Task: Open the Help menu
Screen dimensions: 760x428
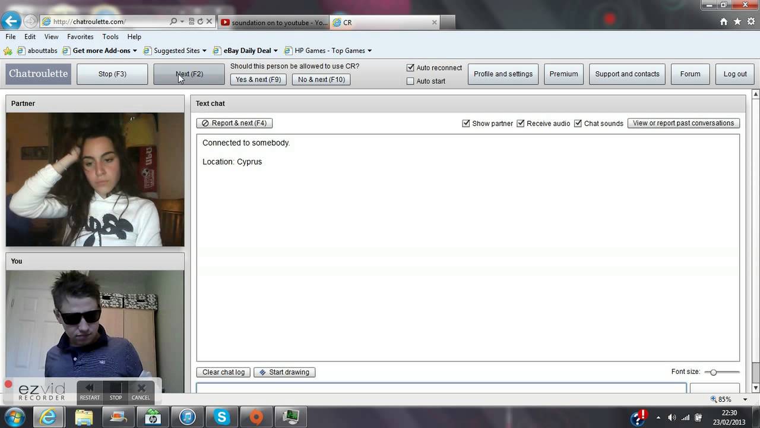Action: coord(134,36)
